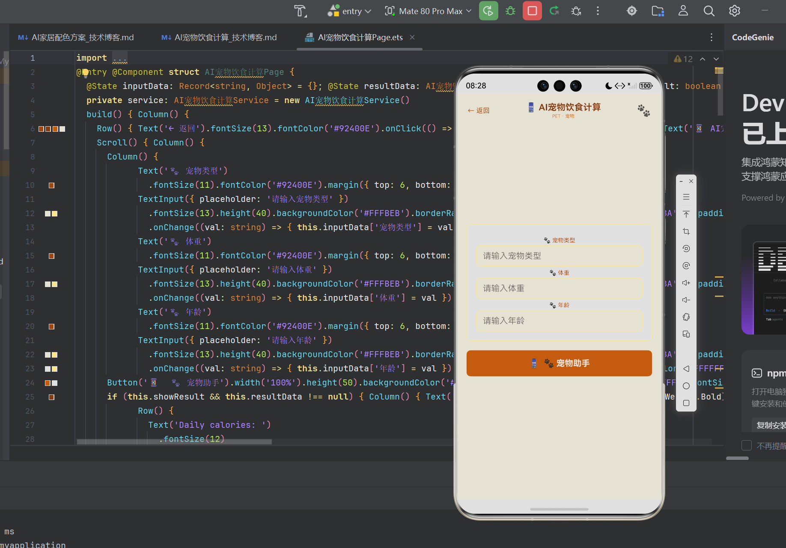Viewport: 786px width, 548px height.
Task: Click the emulator volume up icon
Action: [686, 283]
